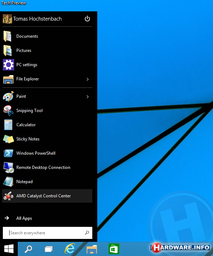The height and width of the screenshot is (256, 213).
Task: Select the Remote Desktop Connection entry
Action: 47,167
